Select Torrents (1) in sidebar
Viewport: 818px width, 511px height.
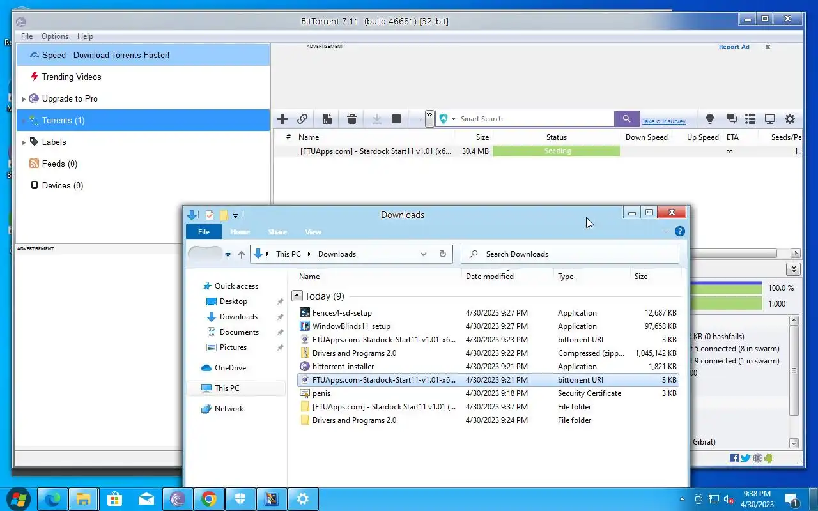pos(143,120)
